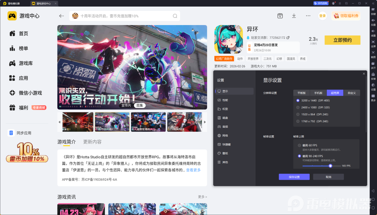Show the previous screenshot thumbnails via left arrow
Image resolution: width=377 pixels, height=215 pixels.
[x=59, y=122]
